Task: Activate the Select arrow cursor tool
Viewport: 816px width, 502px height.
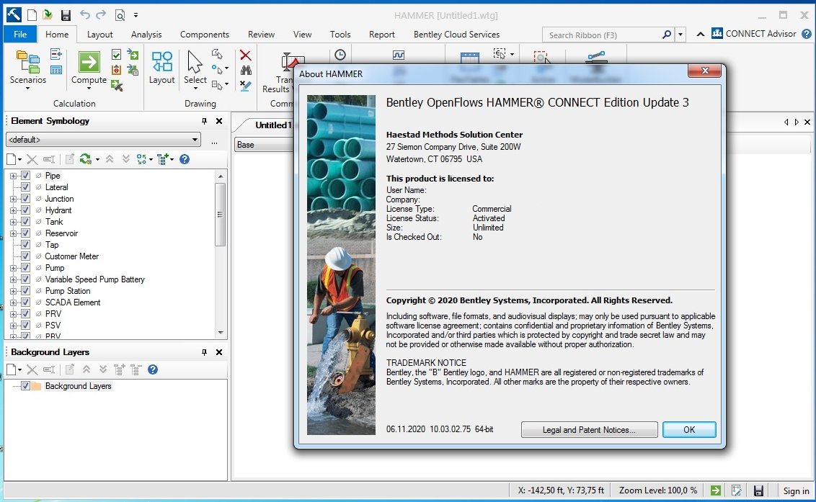Action: (x=195, y=62)
